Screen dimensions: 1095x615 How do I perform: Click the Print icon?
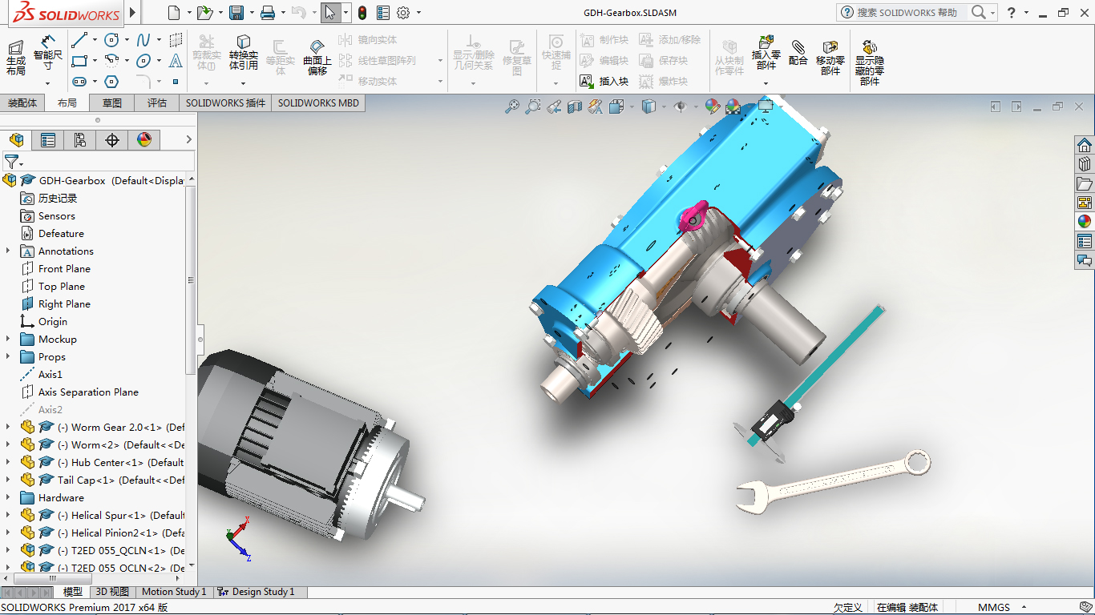click(268, 13)
